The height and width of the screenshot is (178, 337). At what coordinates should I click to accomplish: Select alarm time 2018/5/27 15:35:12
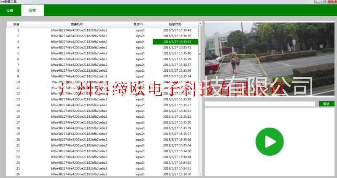tap(177, 116)
